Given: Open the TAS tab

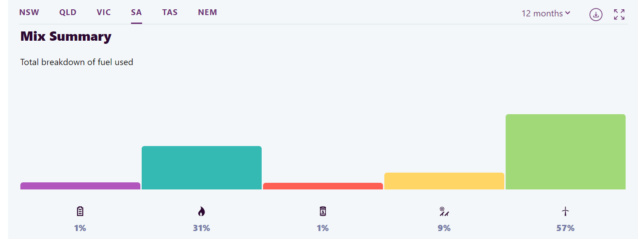Looking at the screenshot, I should point(170,12).
